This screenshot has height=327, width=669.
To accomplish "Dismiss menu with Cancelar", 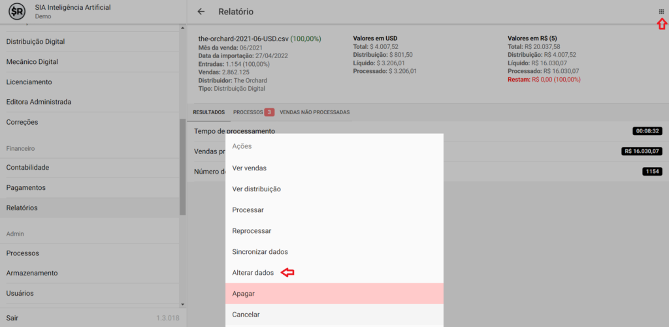I will click(x=246, y=315).
